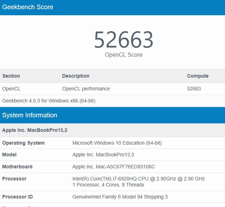The image size is (225, 207).
Task: Select Microsoft Windows 10 Education (64-bit) value
Action: 117,143
